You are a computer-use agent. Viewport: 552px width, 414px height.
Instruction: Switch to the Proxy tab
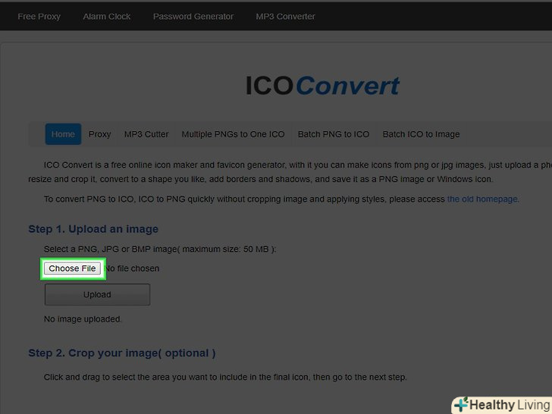[99, 134]
